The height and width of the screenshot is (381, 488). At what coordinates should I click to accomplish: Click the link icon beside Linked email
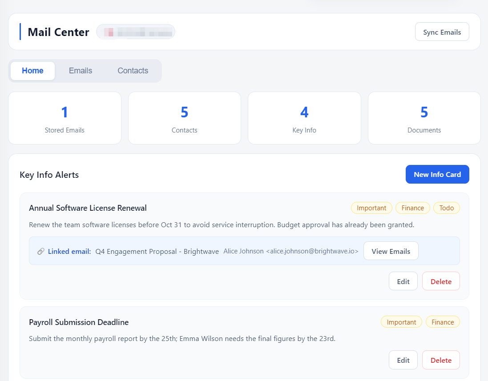41,251
